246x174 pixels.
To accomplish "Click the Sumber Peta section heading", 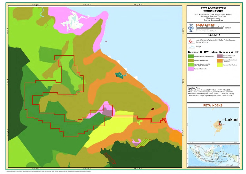I will click(x=194, y=87).
